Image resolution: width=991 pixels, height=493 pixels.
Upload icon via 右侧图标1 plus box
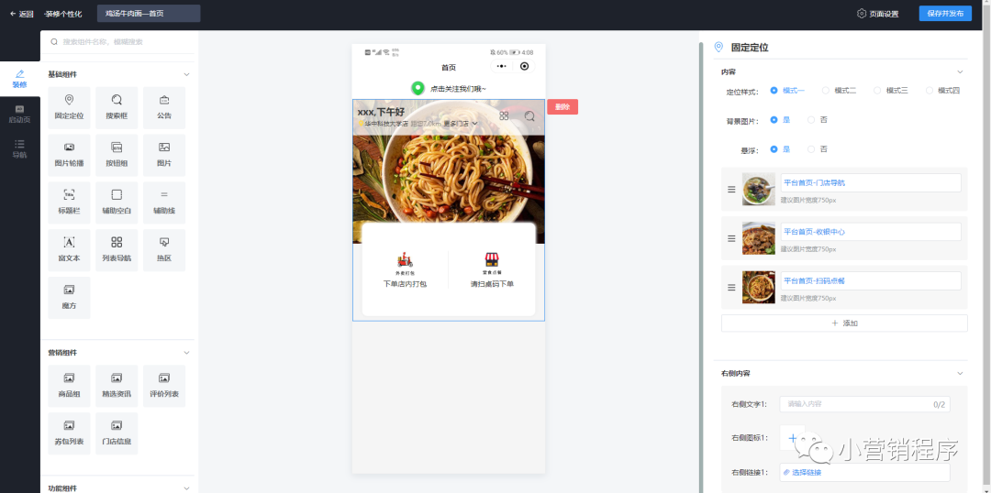(x=793, y=437)
